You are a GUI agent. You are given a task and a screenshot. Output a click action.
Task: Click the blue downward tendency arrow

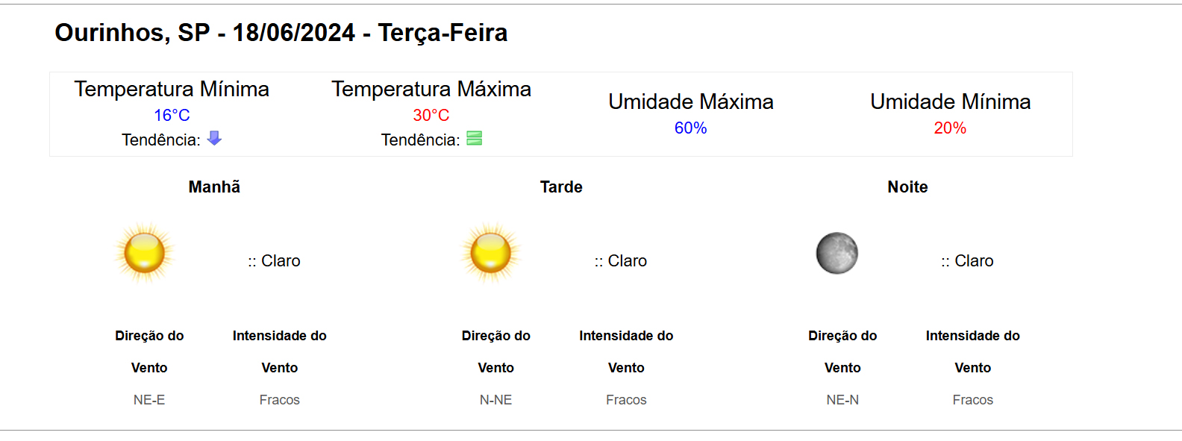click(x=214, y=138)
